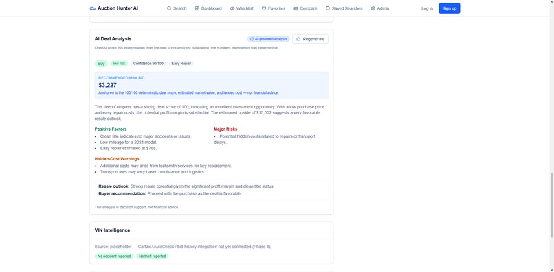The height and width of the screenshot is (272, 554).
Task: Click the Watchlist eye icon
Action: click(232, 8)
